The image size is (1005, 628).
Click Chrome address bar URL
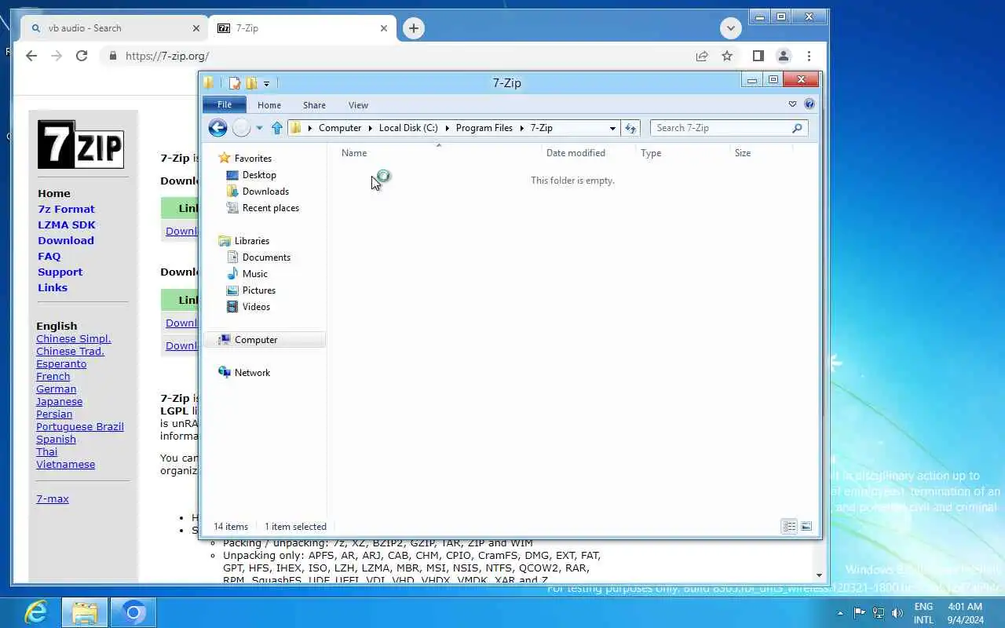coord(167,56)
